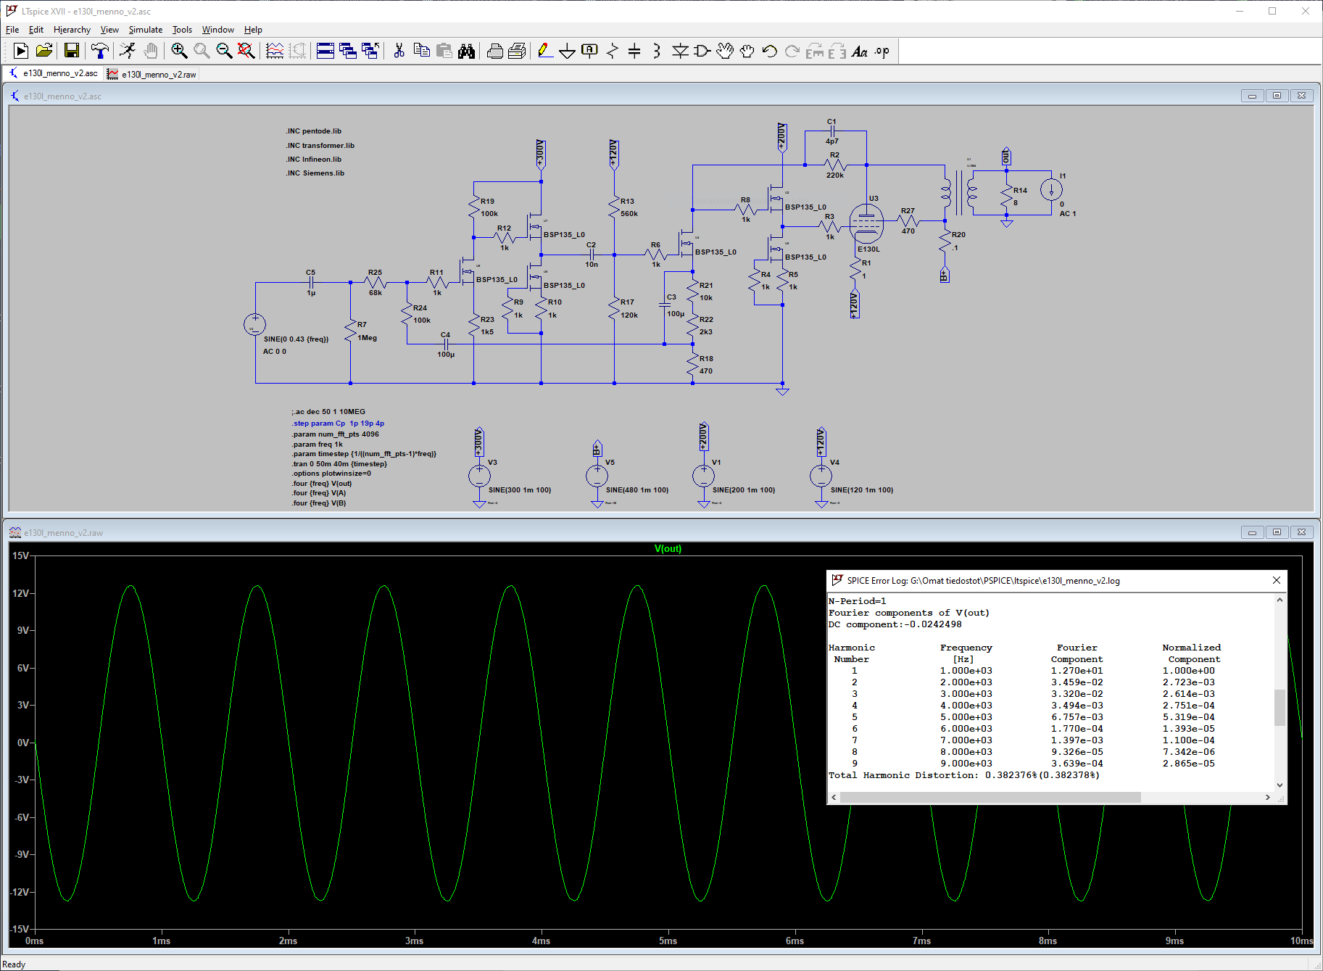This screenshot has height=971, width=1323.
Task: Open the Edit menu
Action: click(36, 30)
